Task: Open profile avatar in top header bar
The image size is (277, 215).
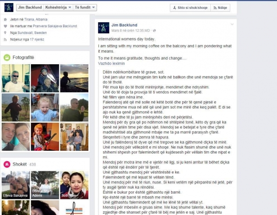Action: coord(9,8)
